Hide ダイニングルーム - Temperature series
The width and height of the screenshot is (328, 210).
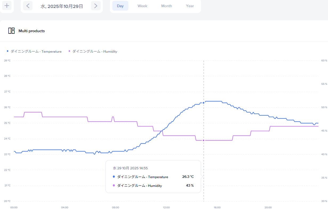point(36,52)
